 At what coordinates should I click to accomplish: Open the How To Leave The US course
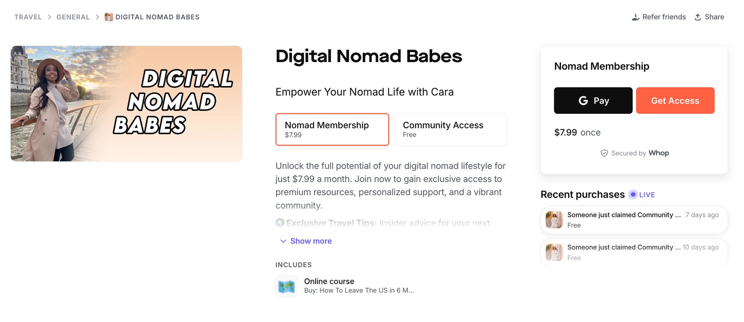click(359, 290)
